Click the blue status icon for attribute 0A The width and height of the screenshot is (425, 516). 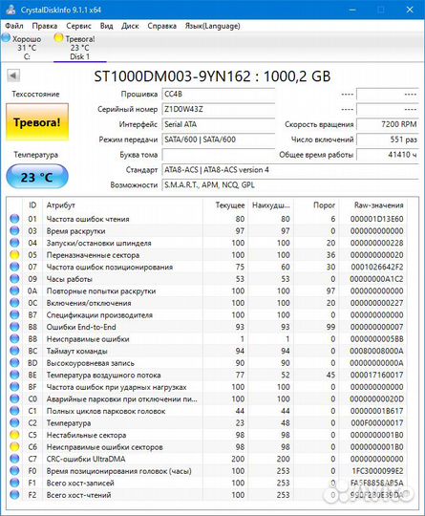(x=14, y=290)
